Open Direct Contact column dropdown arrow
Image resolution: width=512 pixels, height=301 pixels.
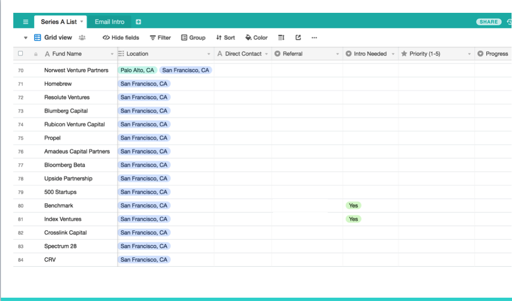(266, 54)
